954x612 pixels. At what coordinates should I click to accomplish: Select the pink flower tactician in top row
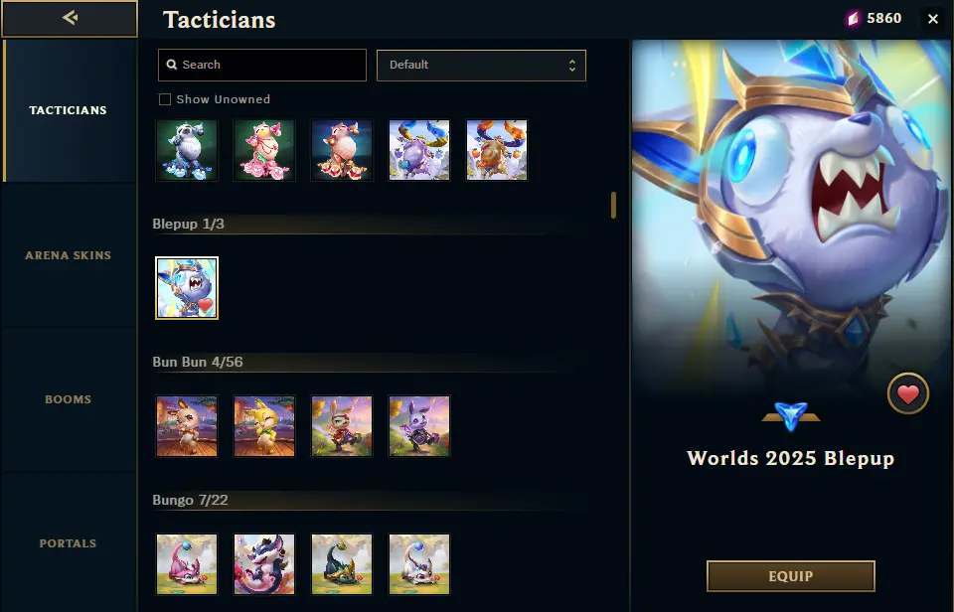264,150
